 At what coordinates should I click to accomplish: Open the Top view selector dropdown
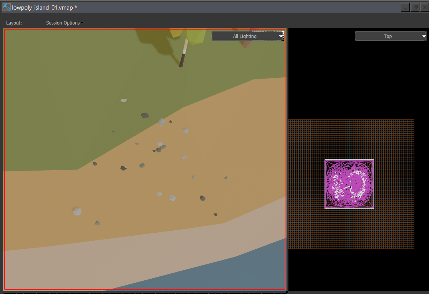390,36
